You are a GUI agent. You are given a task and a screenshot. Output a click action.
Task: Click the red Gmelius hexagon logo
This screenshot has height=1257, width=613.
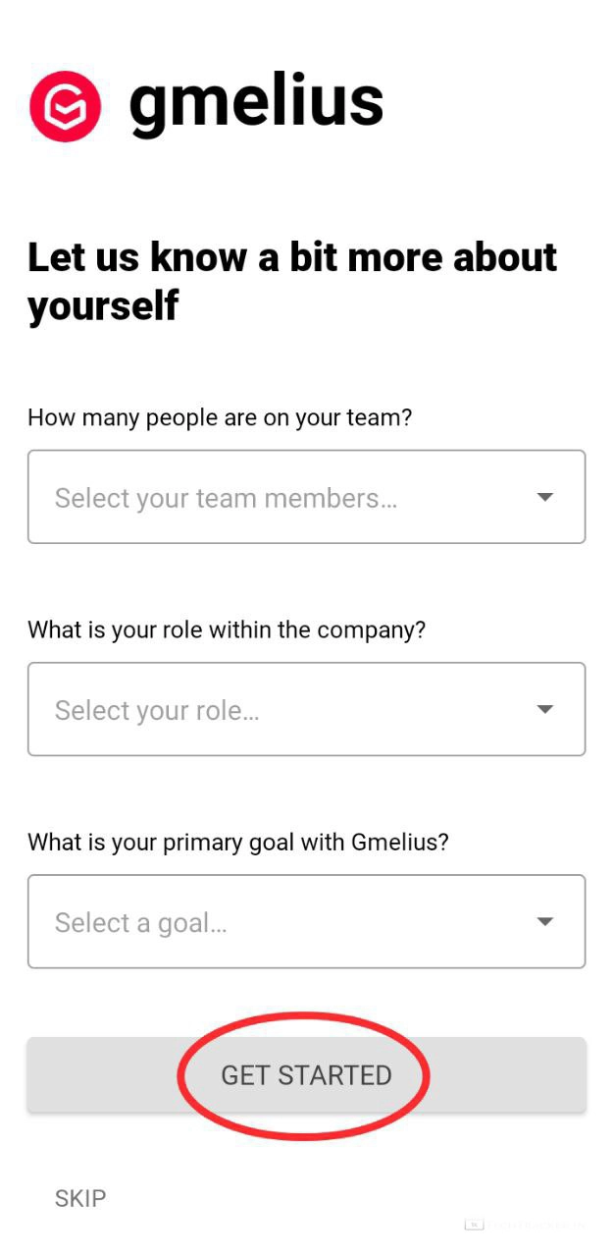pos(66,107)
